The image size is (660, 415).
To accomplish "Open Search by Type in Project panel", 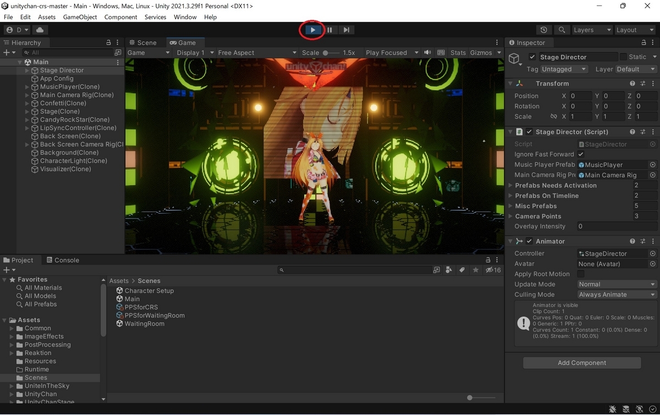I will coord(449,270).
